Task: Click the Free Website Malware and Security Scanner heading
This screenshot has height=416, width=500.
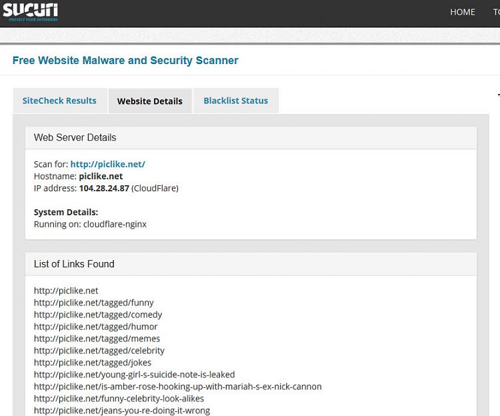Action: coord(125,60)
